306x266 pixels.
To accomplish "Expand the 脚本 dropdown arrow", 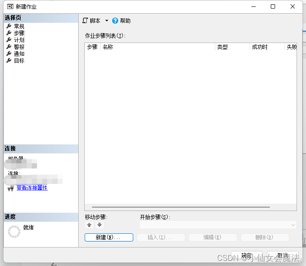I will tap(107, 21).
